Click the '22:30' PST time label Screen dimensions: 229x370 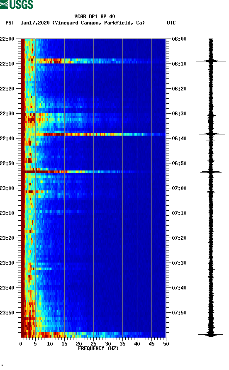click(x=7, y=114)
